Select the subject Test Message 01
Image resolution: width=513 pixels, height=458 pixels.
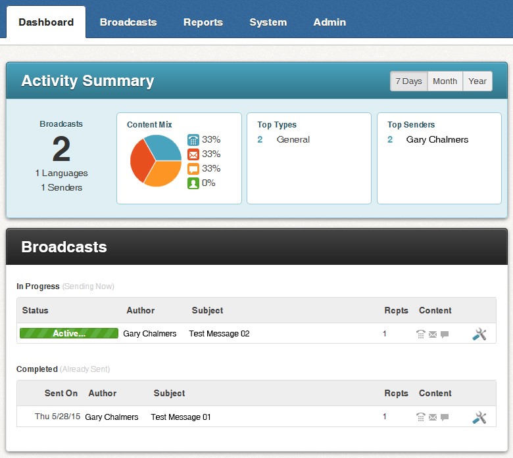(181, 417)
